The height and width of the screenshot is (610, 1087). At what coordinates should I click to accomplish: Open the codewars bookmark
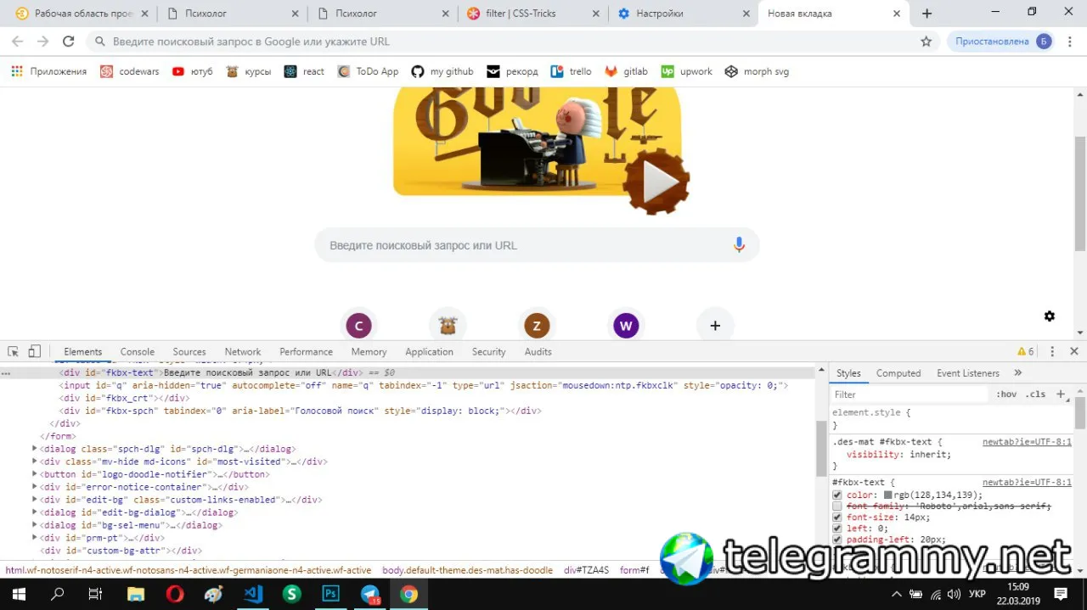coord(130,72)
